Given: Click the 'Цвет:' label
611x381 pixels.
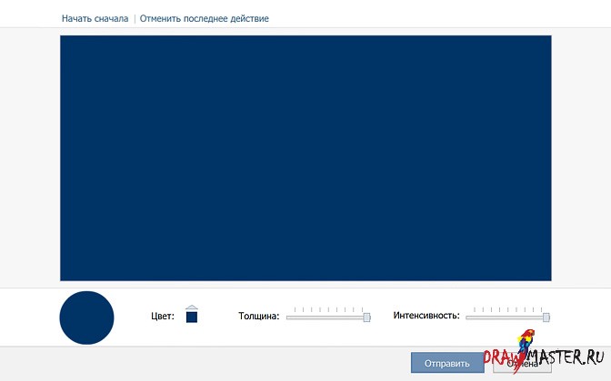Looking at the screenshot, I should pyautogui.click(x=163, y=316).
